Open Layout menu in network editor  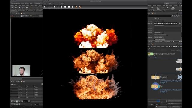coord(163,47)
